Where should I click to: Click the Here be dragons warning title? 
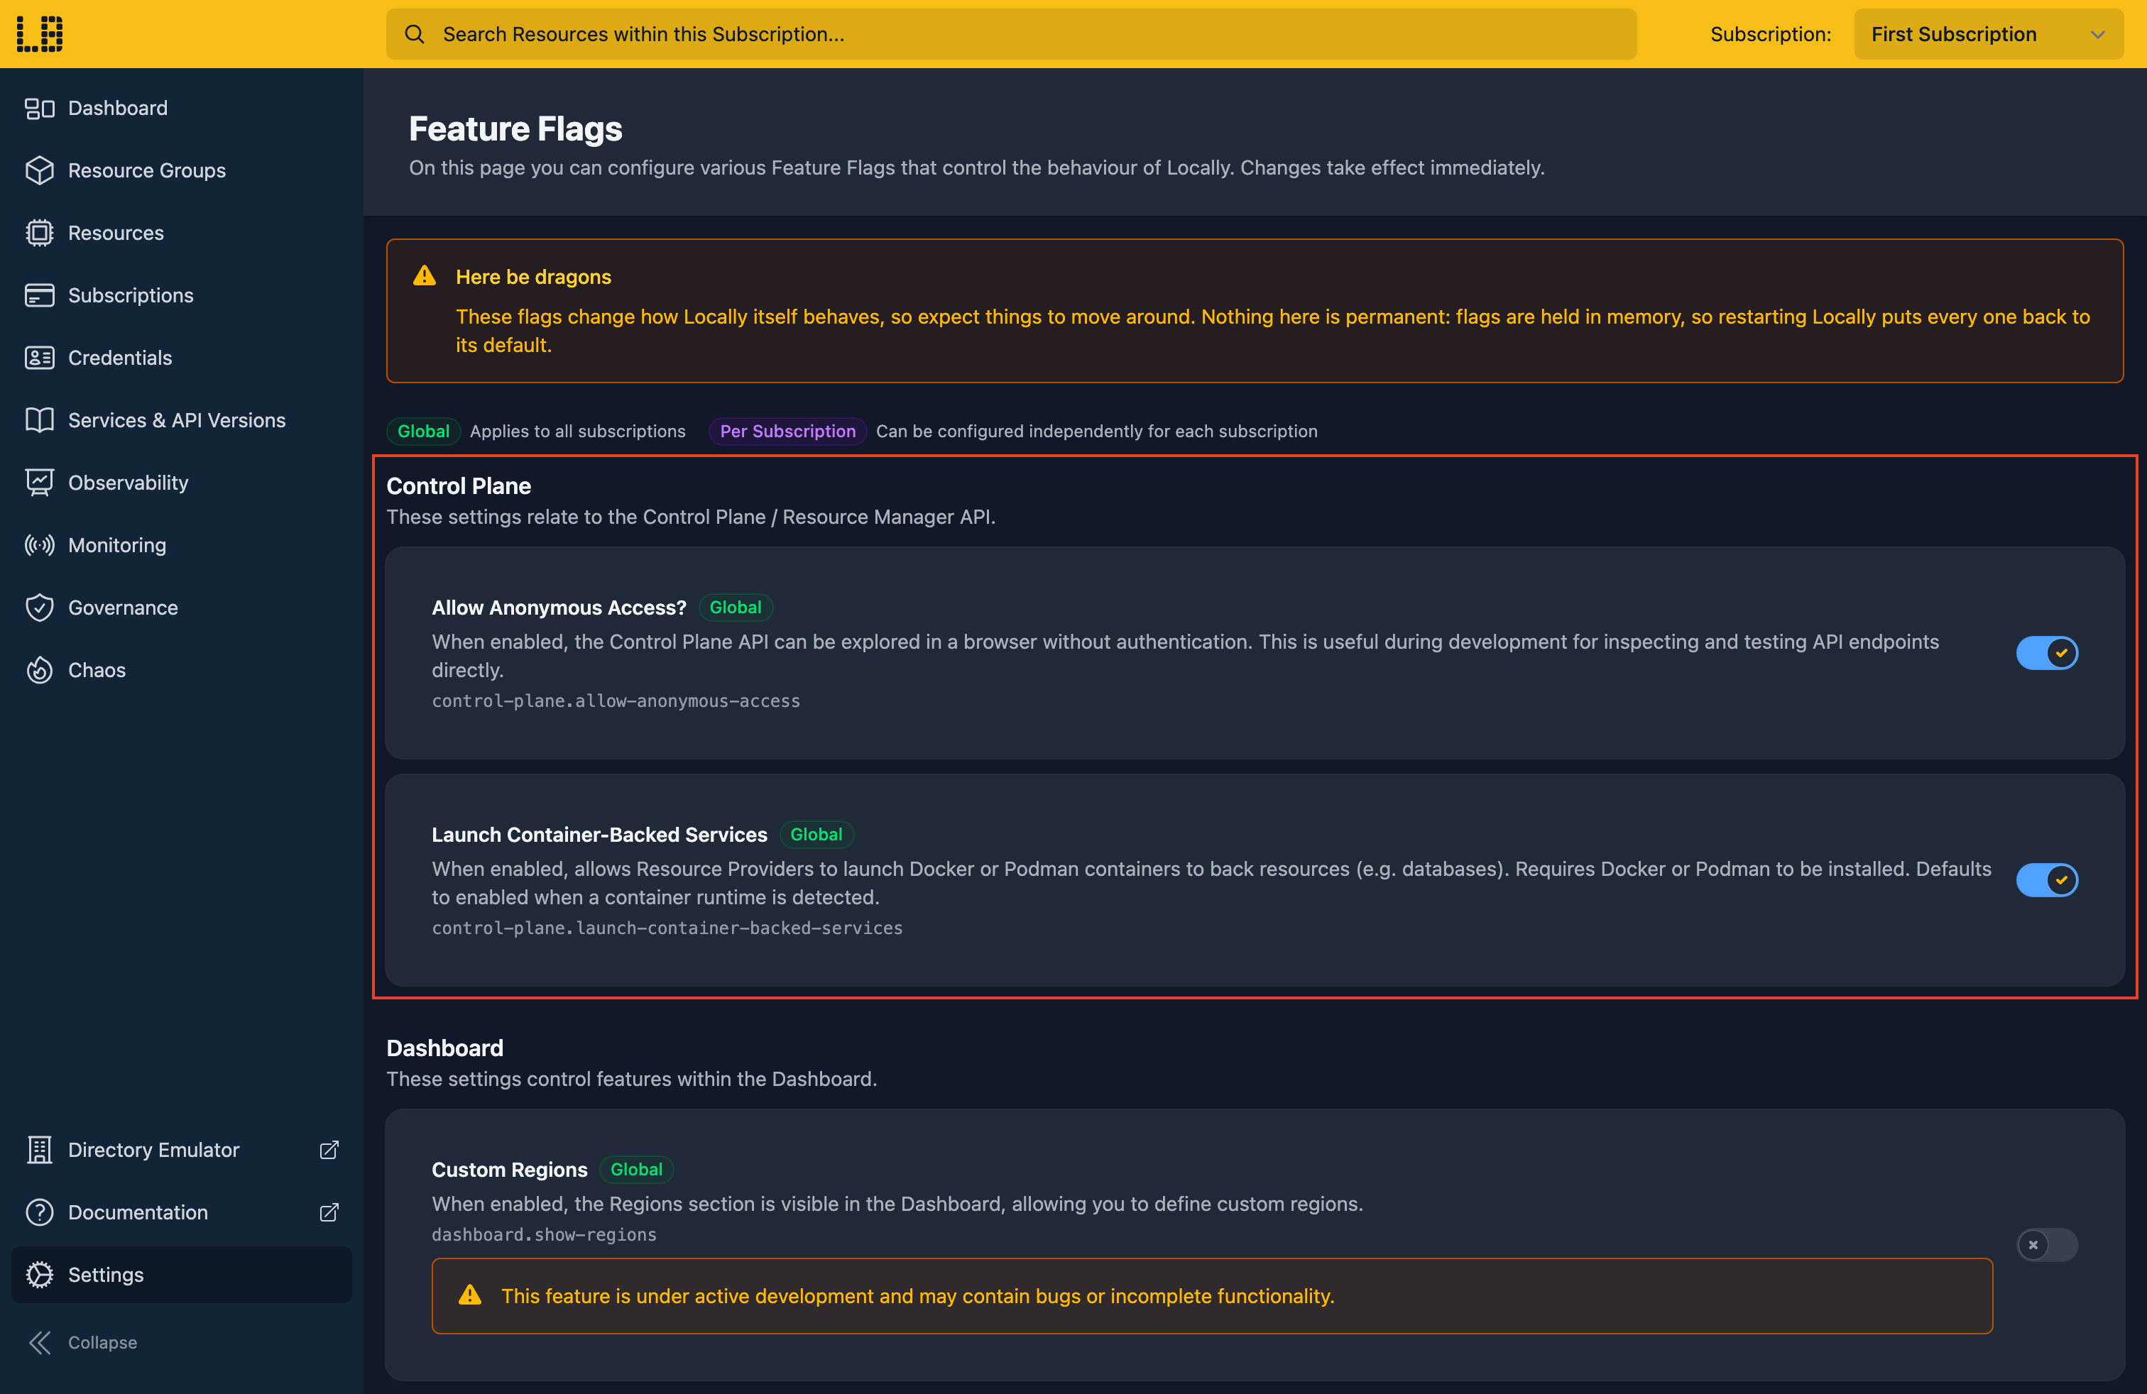coord(533,277)
